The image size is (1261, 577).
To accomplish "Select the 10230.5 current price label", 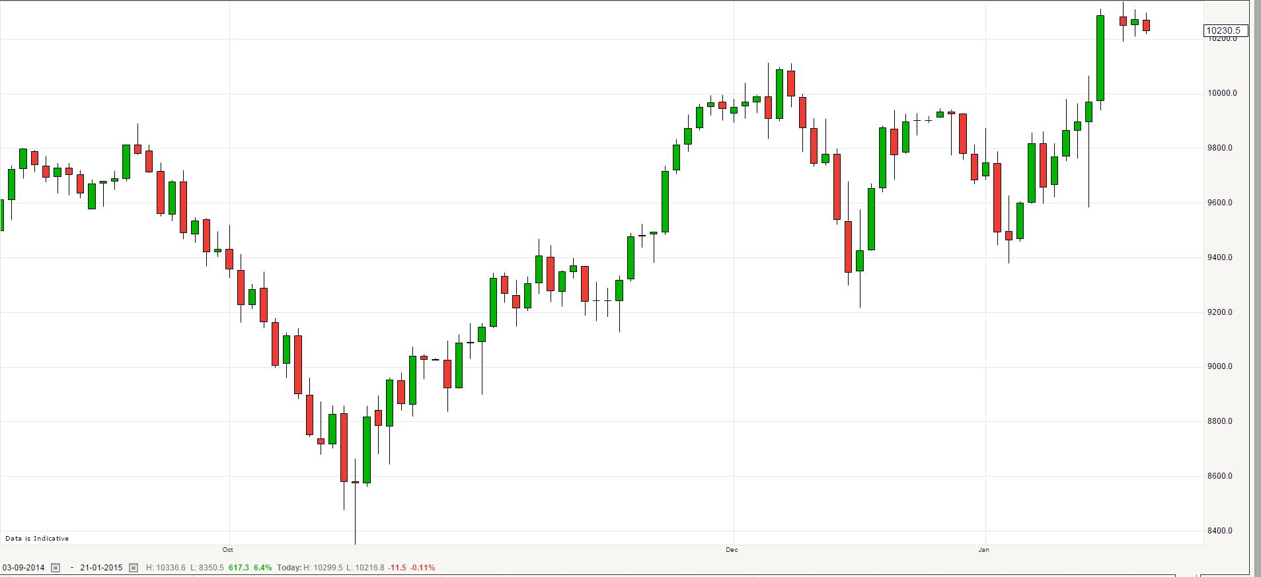I will pos(1225,30).
